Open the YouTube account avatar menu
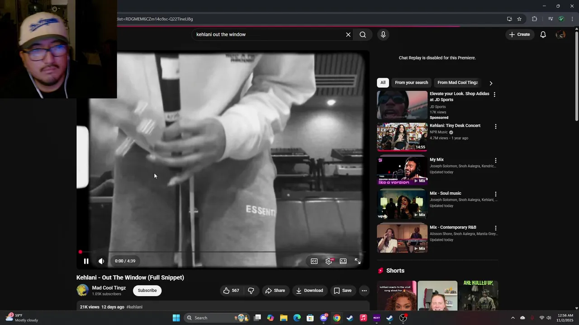 pyautogui.click(x=560, y=34)
